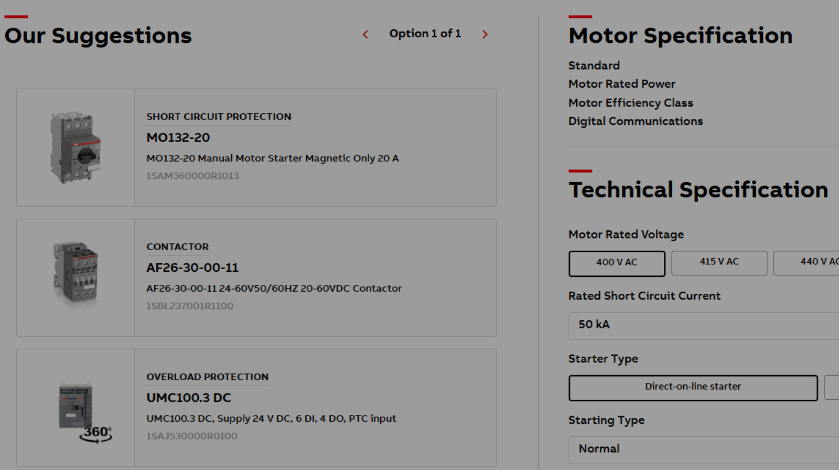This screenshot has width=839, height=470.
Task: Open Starting Type Normal dropdown
Action: pyautogui.click(x=703, y=450)
